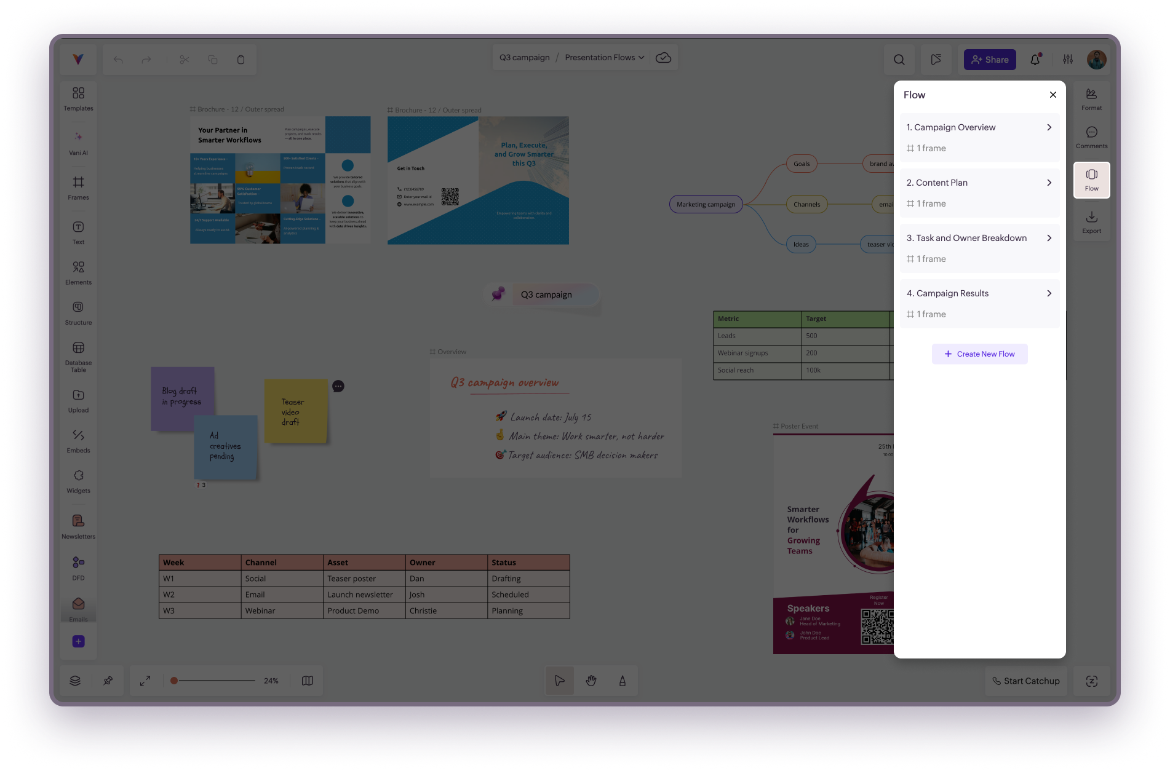1170x771 pixels.
Task: Toggle fullscreen with the expand arrows icon
Action: 145,681
